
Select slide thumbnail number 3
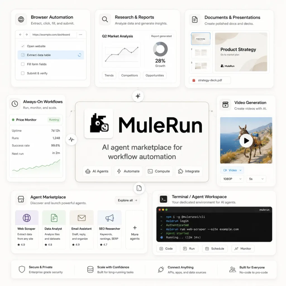201,66
